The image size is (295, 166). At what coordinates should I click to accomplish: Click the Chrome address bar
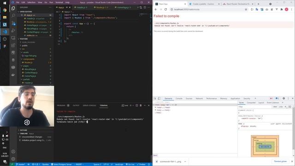tap(207, 9)
